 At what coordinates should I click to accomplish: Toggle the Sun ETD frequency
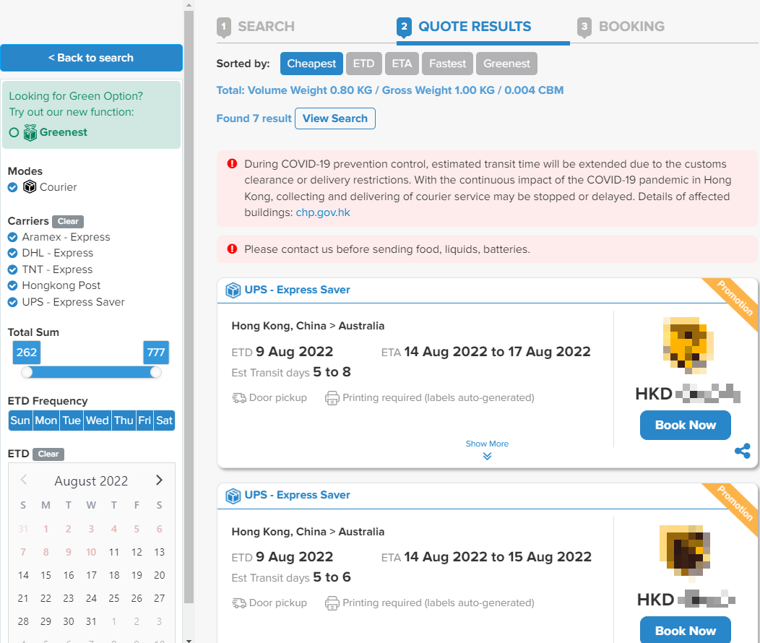tap(20, 420)
